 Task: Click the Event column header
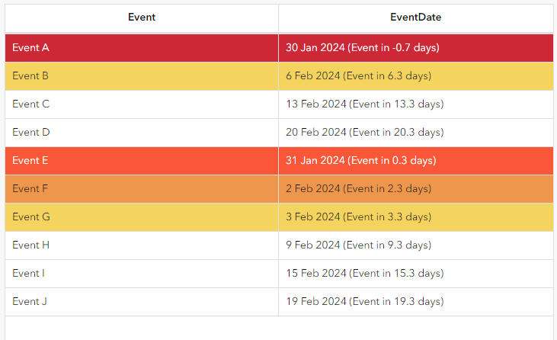[x=142, y=18]
